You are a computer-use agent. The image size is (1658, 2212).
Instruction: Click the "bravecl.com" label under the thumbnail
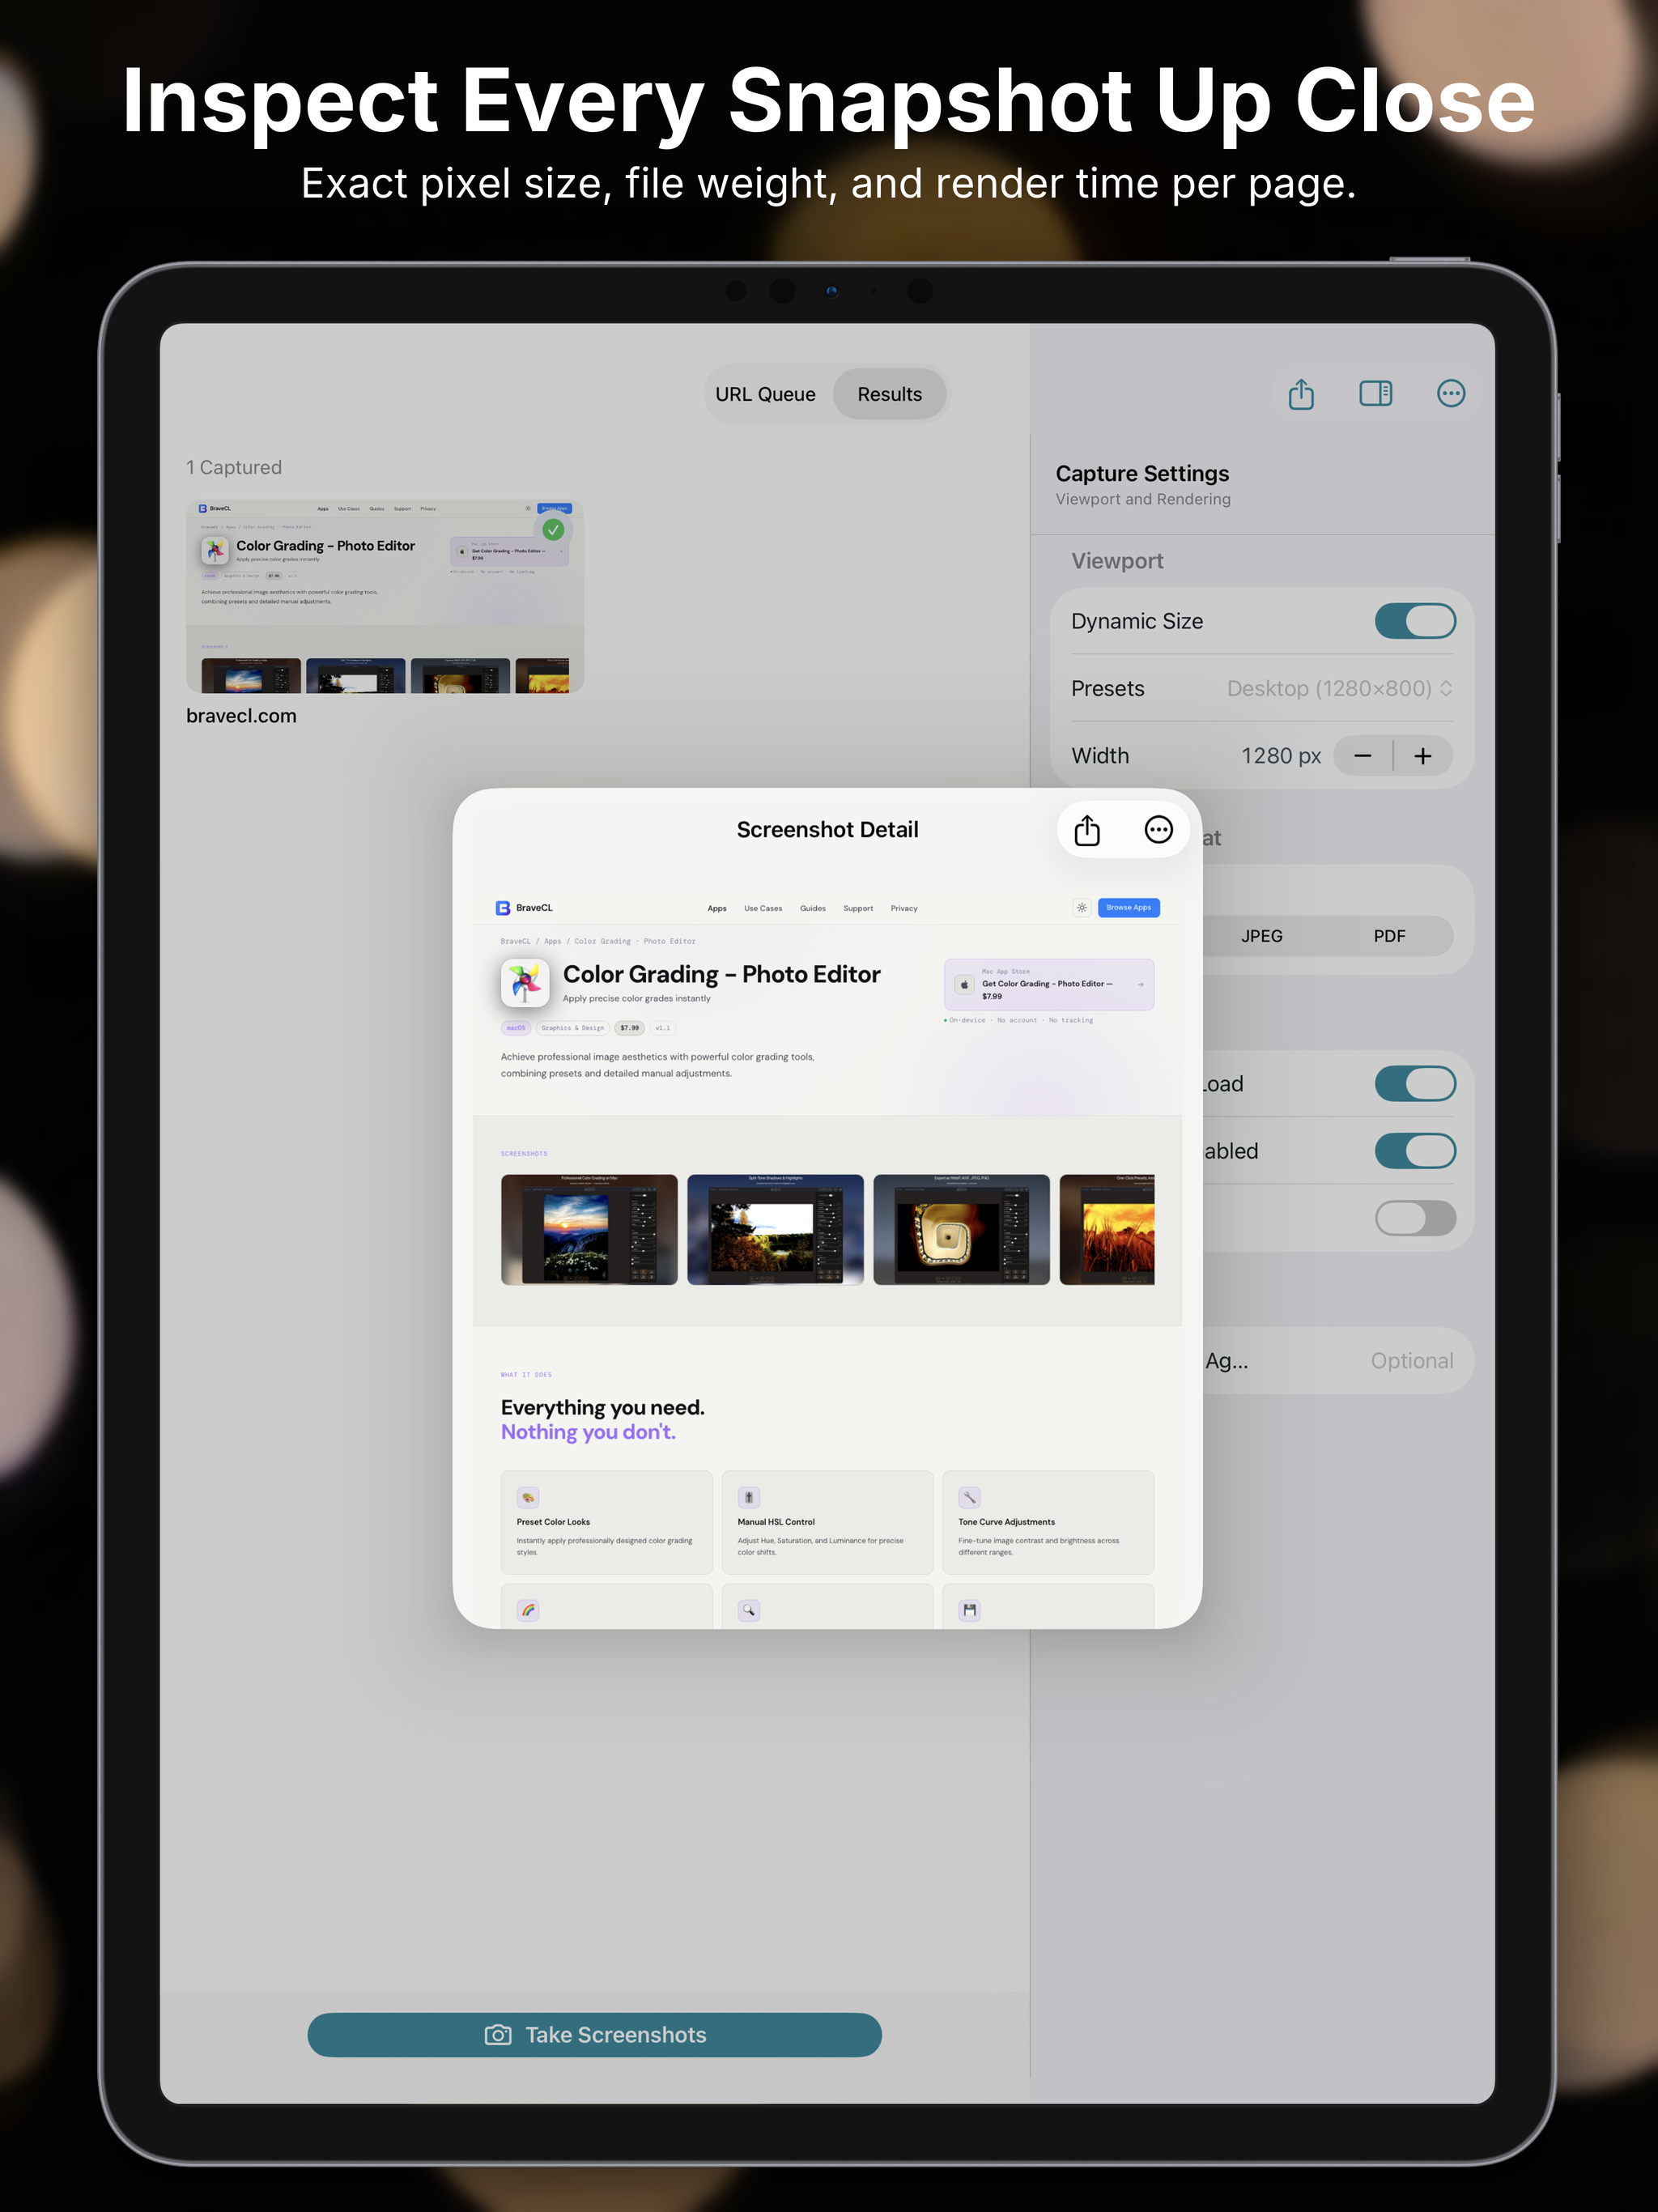point(241,716)
